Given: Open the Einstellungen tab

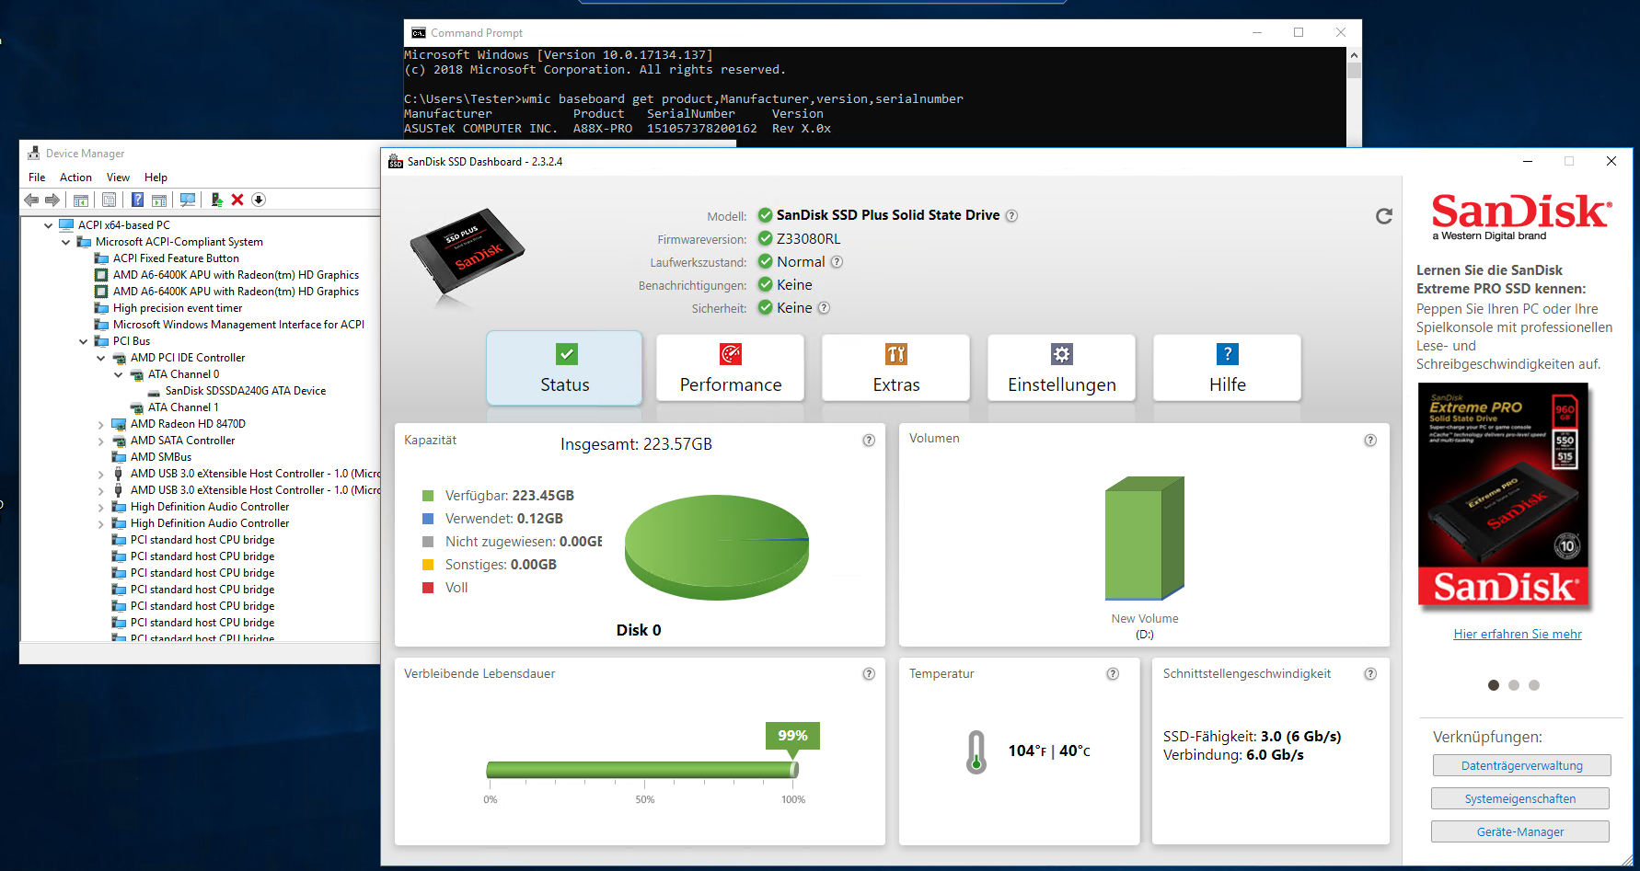Looking at the screenshot, I should (x=1062, y=368).
